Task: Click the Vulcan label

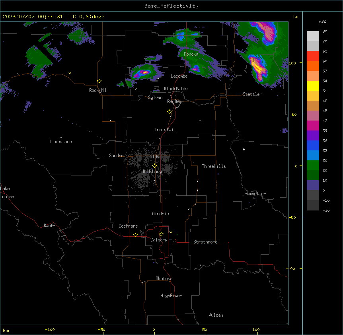Action: tap(216, 315)
